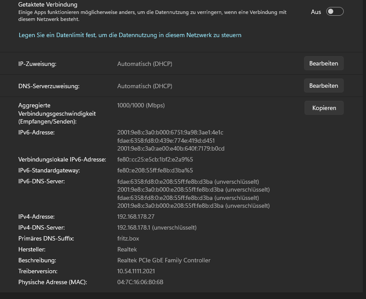This screenshot has width=366, height=299.
Task: Edit the DNS-Serverzuweisung settings
Action: [x=323, y=86]
